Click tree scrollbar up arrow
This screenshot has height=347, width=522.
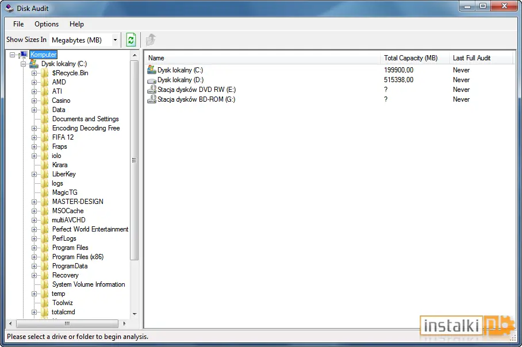[135, 55]
